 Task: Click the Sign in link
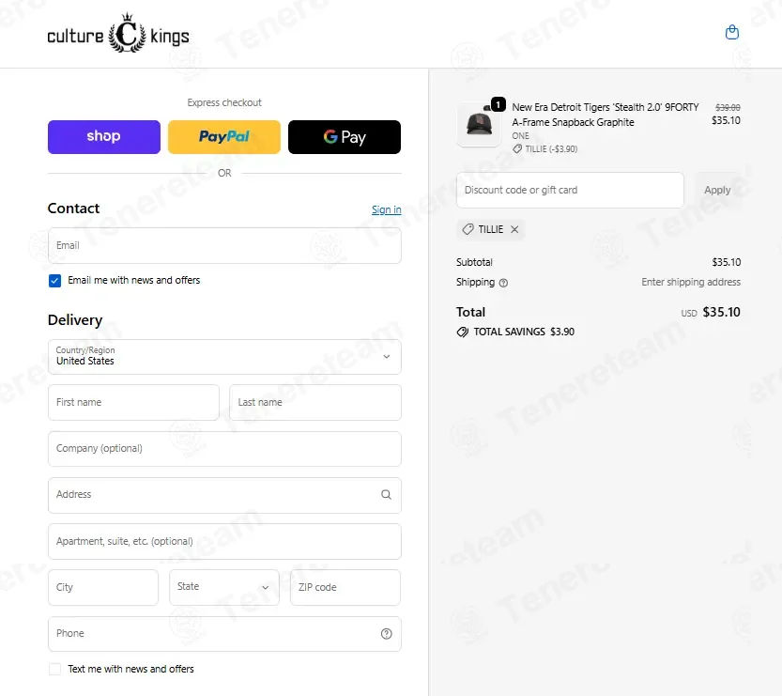click(x=386, y=209)
